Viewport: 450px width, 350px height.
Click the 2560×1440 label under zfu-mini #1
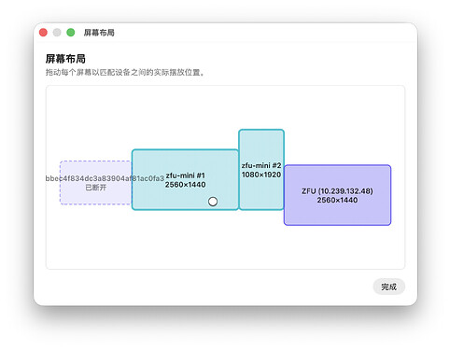click(185, 185)
